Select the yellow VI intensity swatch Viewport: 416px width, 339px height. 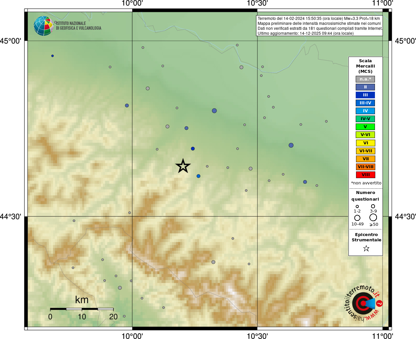365,143
